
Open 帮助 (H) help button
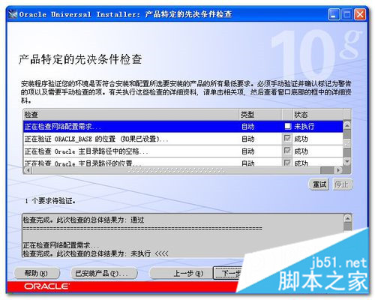tap(37, 273)
